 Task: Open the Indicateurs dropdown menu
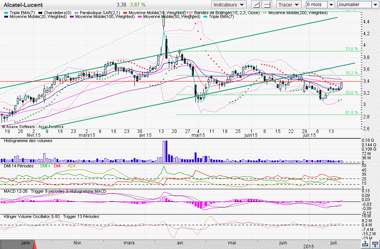coord(229,5)
